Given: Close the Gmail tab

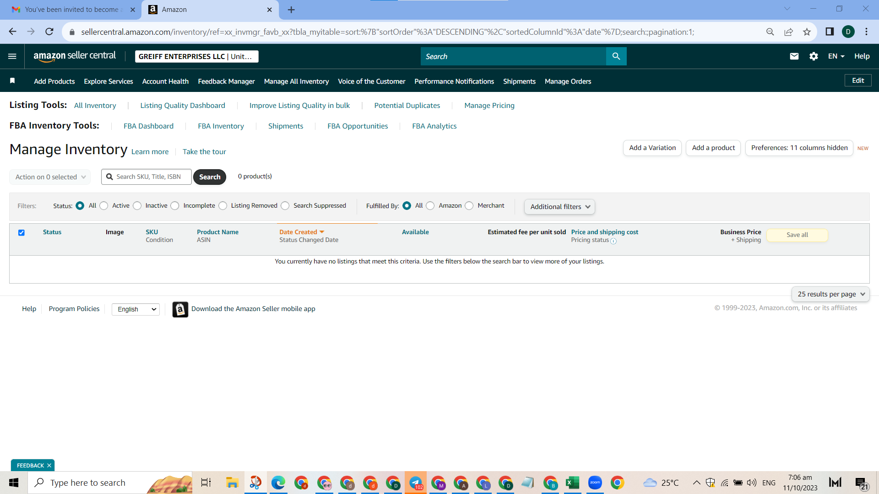Looking at the screenshot, I should tap(133, 10).
